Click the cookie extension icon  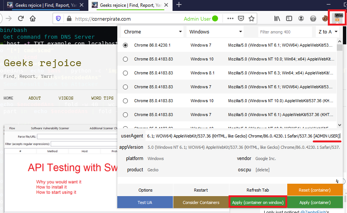coord(324,18)
